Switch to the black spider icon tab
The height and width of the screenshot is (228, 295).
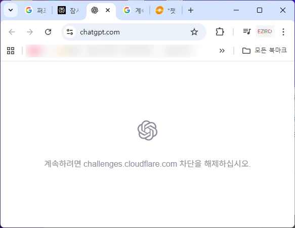click(x=69, y=10)
